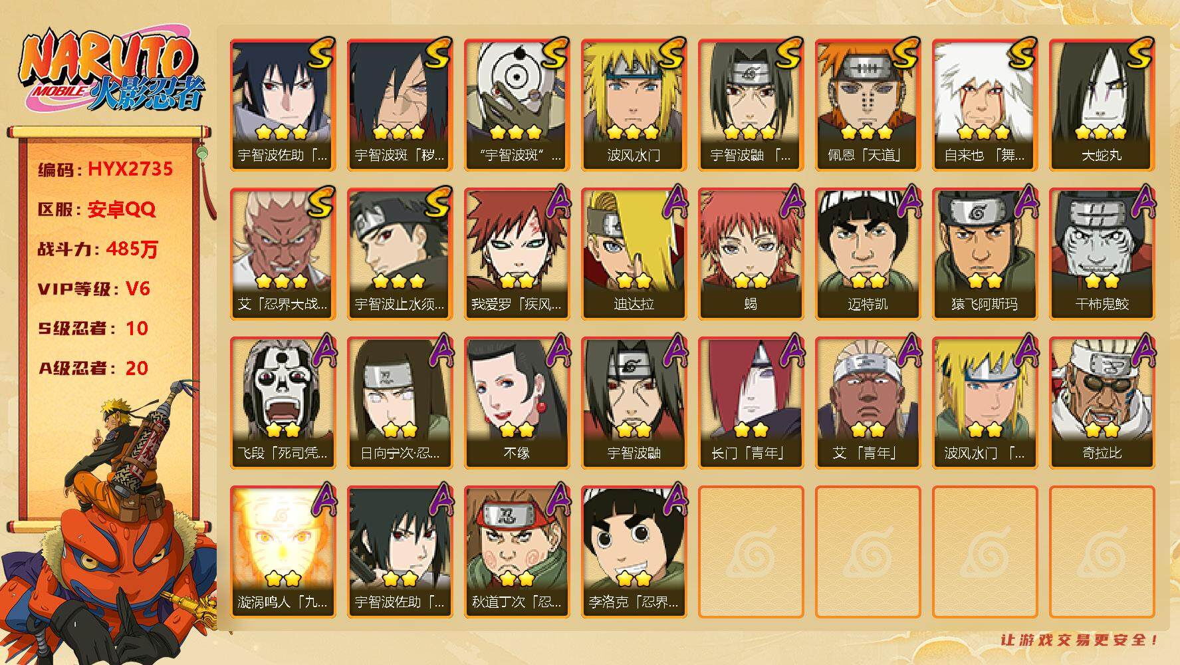Select the 迪达拉 ninja portrait
Image resolution: width=1180 pixels, height=665 pixels.
point(634,253)
